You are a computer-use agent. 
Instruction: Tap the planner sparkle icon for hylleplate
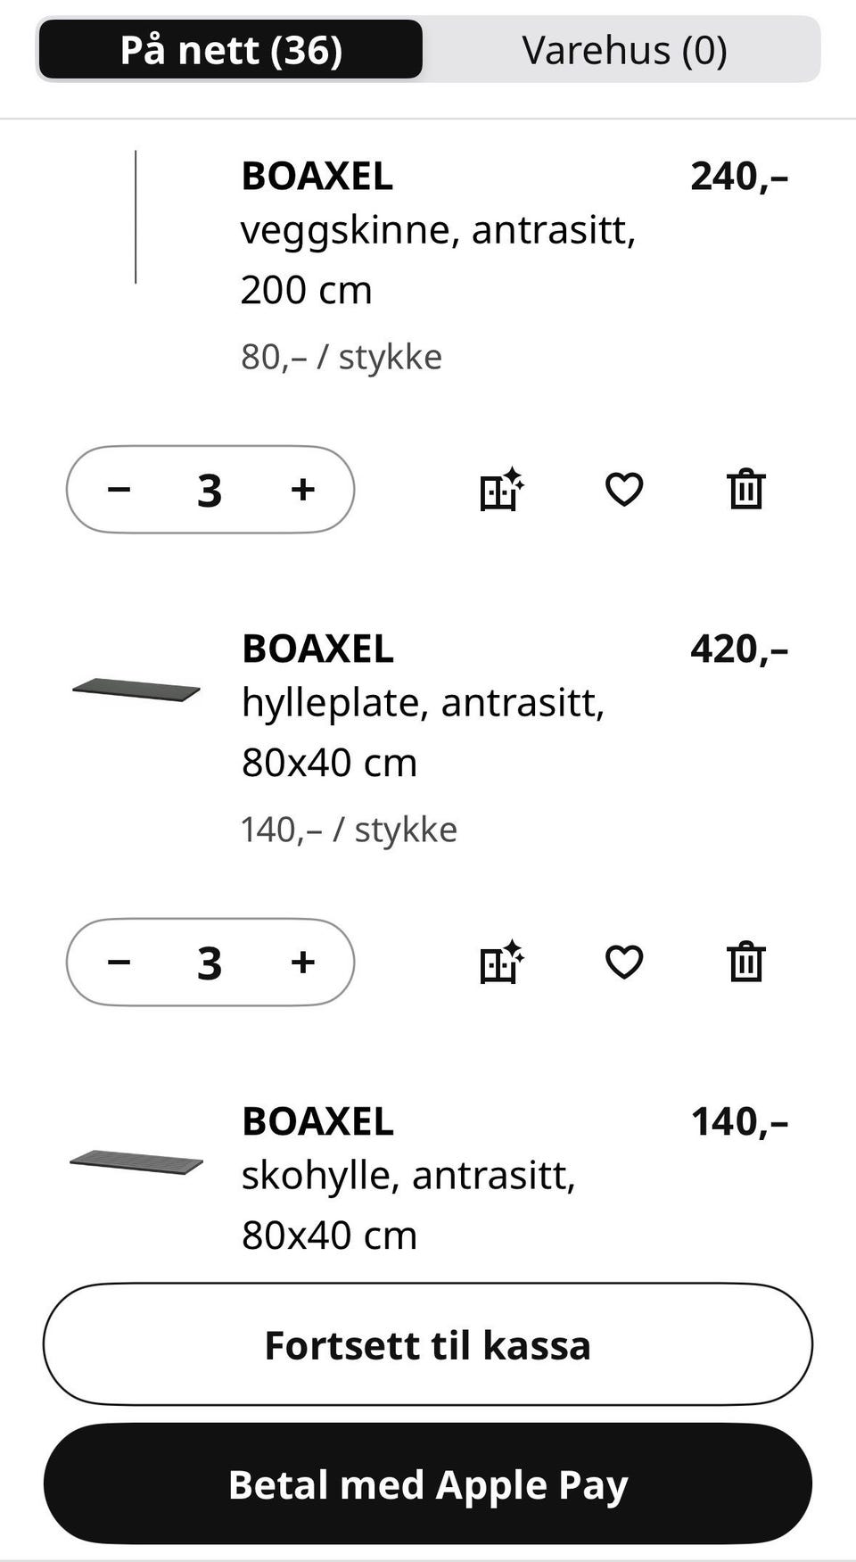pos(501,962)
